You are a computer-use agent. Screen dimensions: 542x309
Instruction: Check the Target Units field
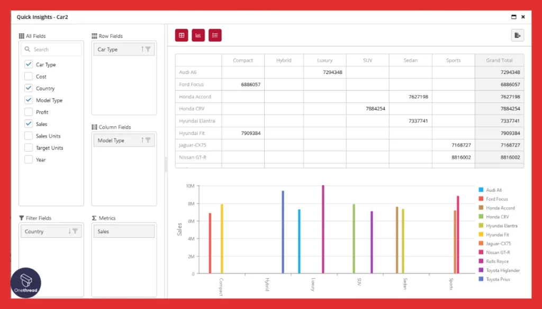(x=29, y=147)
